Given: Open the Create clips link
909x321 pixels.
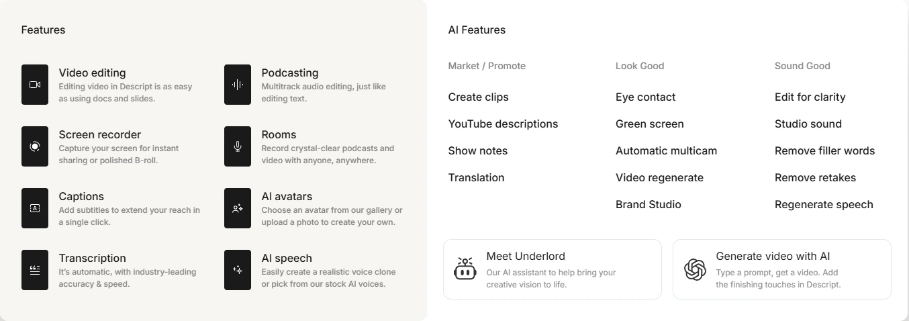Looking at the screenshot, I should pyautogui.click(x=479, y=97).
